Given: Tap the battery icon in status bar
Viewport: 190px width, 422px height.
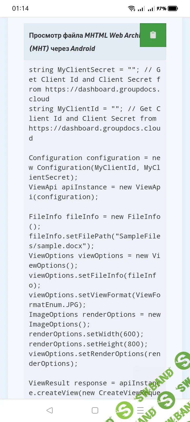Looking at the screenshot, I should 173,8.
